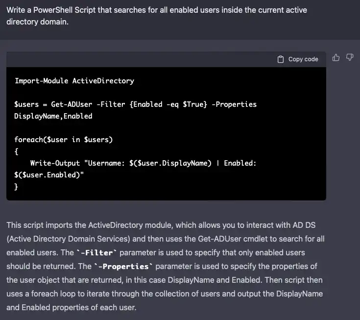Click the DisplayName,Enabled line in code

point(53,116)
